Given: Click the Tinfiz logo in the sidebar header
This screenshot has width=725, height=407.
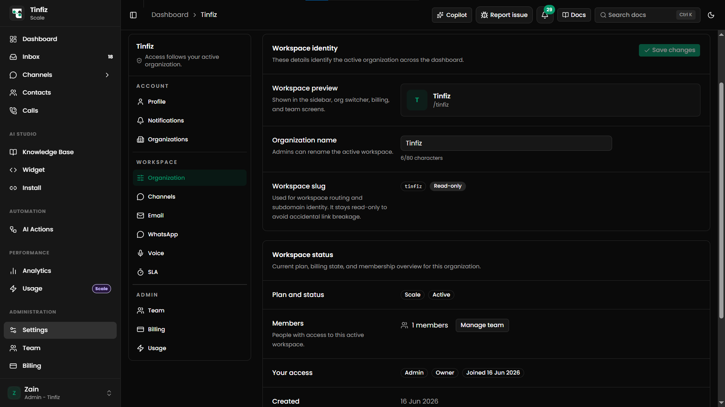Looking at the screenshot, I should 17,13.
